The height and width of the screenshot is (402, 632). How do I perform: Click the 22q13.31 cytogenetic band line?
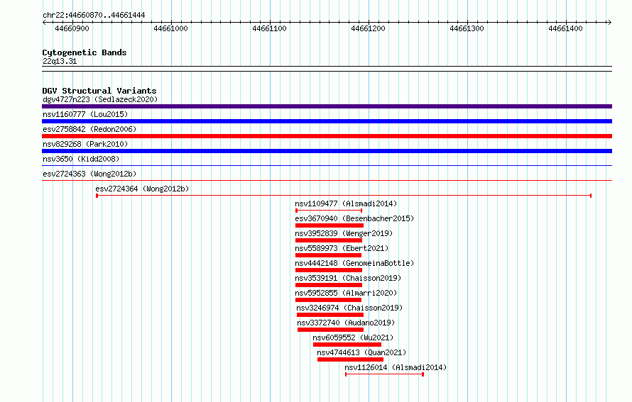point(327,69)
